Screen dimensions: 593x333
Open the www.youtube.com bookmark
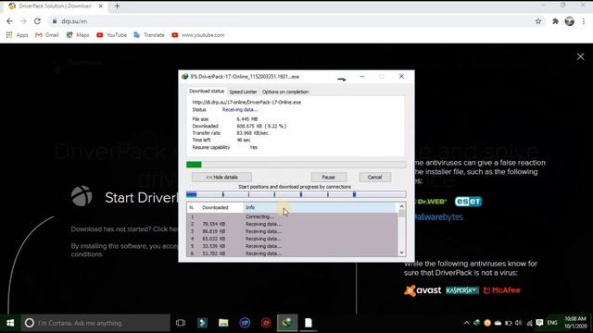198,35
